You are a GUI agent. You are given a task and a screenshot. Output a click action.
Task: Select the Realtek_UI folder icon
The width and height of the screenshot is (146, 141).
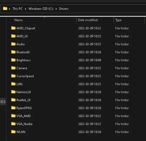point(13,100)
